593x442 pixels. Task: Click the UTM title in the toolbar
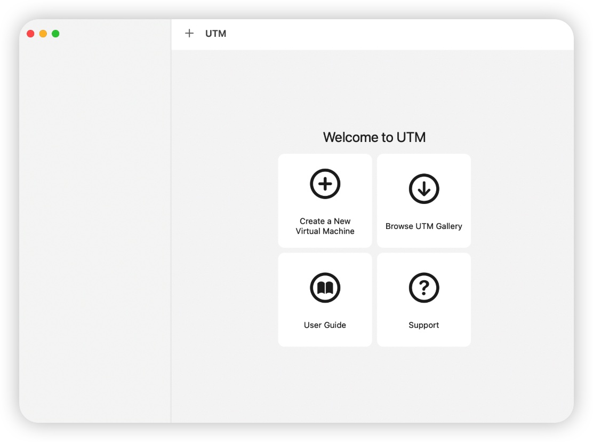coord(215,33)
